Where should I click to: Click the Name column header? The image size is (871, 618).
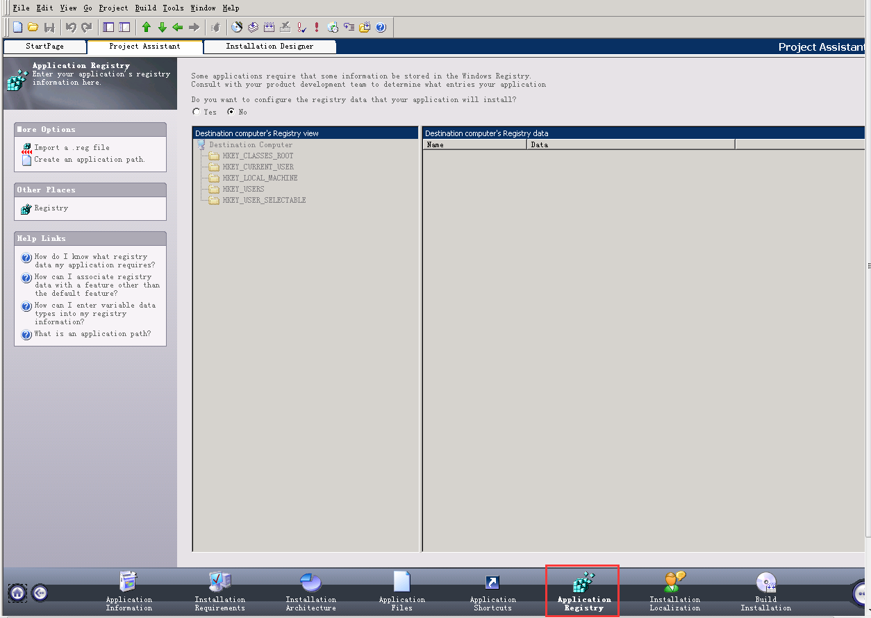click(475, 144)
